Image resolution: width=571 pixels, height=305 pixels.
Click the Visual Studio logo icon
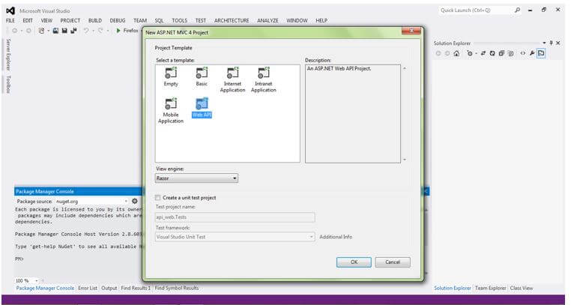(x=10, y=11)
